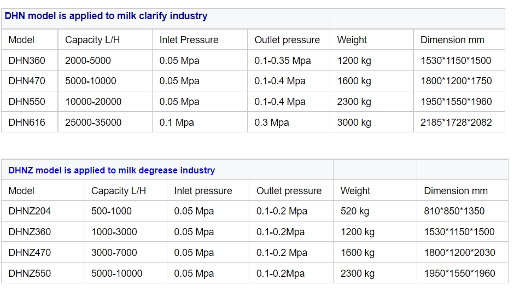Screen dimensions: 514x297
Task: Click the 3000 kg weight cell
Action: (354, 123)
